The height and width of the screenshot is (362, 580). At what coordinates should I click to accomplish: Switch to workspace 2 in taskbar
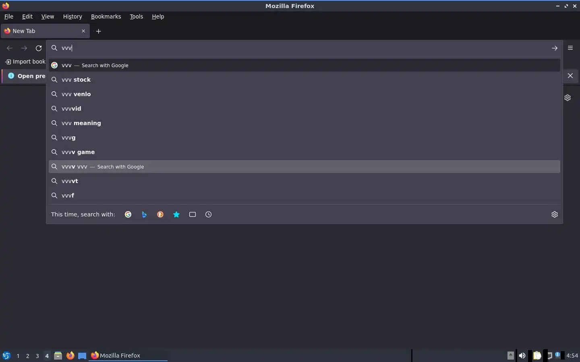(27, 356)
